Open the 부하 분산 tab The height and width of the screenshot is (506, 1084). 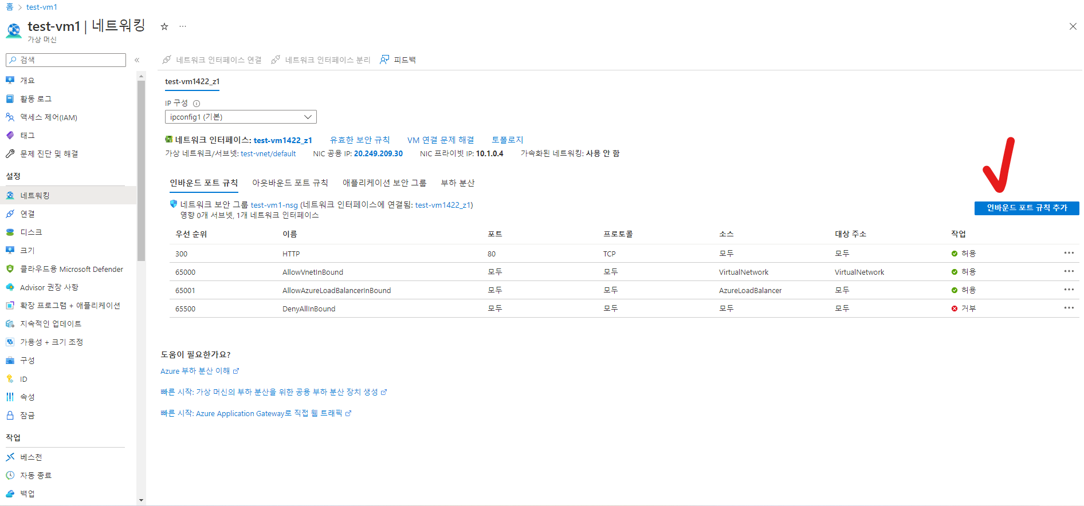(x=458, y=183)
